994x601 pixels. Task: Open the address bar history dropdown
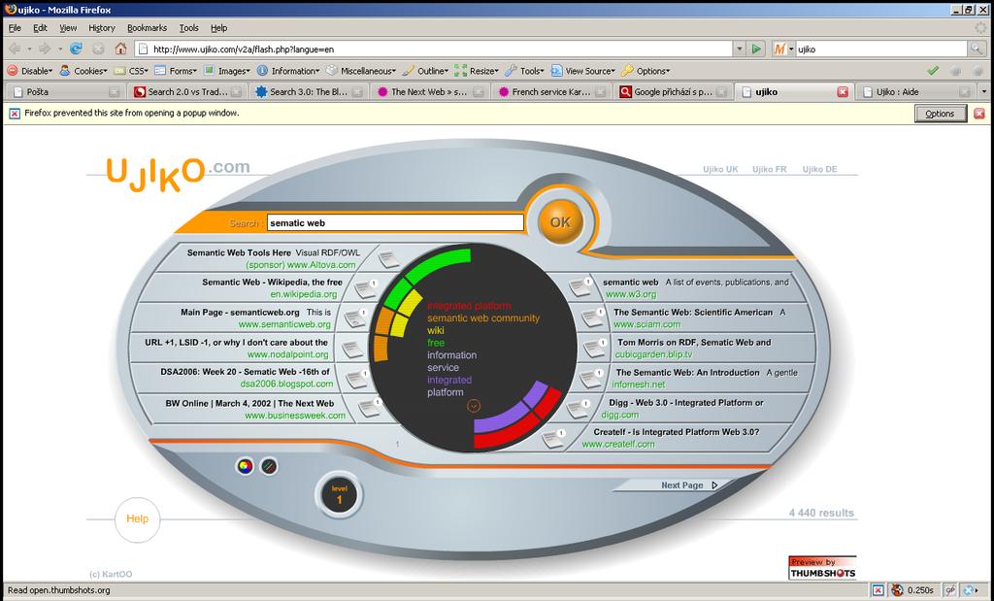[x=739, y=49]
